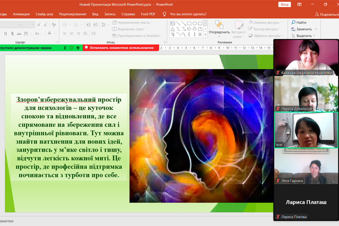Open the Абзац dialog launcher
The width and height of the screenshot is (339, 226).
coord(165,42)
